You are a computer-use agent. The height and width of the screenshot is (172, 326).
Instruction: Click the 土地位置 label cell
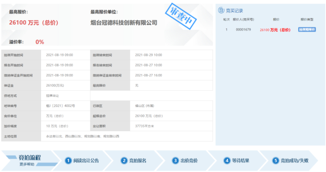coord(21,136)
